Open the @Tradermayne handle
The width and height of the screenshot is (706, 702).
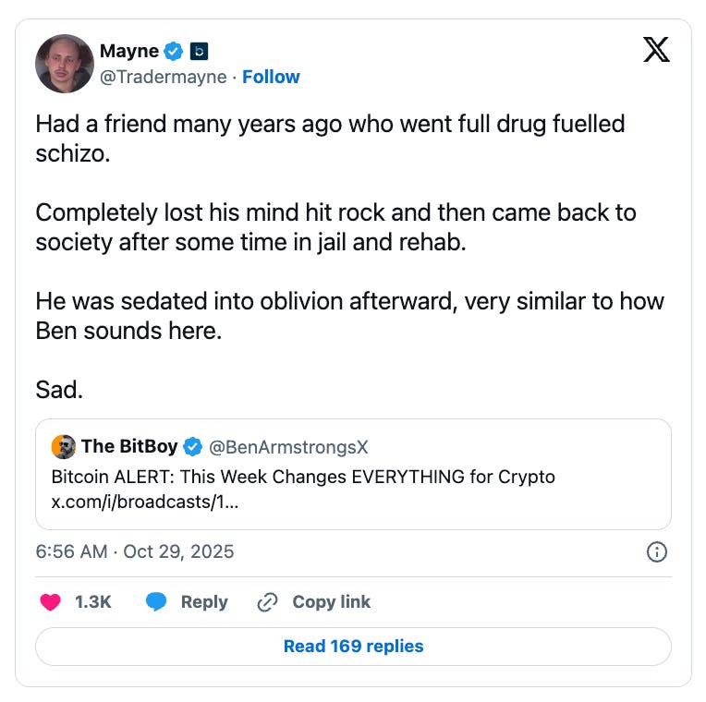click(x=163, y=77)
